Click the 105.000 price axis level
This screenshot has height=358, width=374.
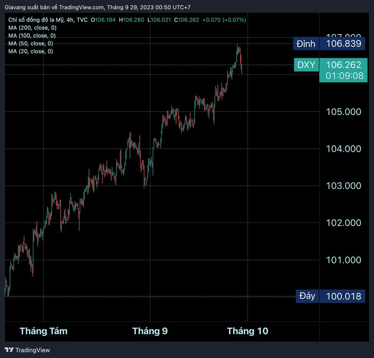(343, 112)
